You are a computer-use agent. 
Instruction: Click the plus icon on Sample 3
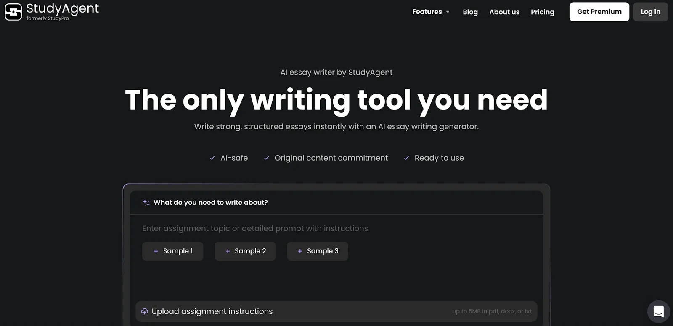[x=300, y=251]
